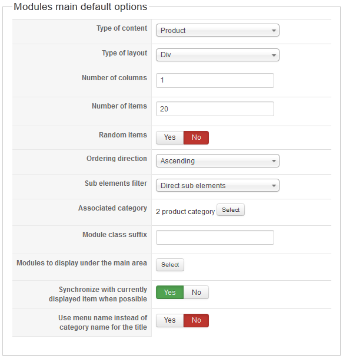The height and width of the screenshot is (358, 346).
Task: Disable Synchronize with currently displayed item
Action: pos(196,293)
